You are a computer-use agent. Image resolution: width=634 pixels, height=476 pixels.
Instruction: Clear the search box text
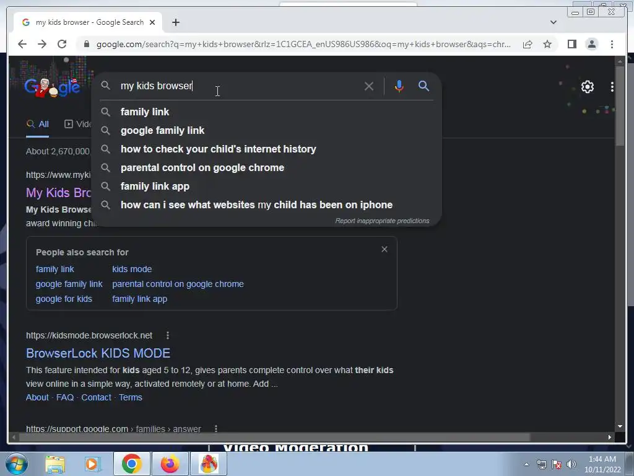(368, 86)
